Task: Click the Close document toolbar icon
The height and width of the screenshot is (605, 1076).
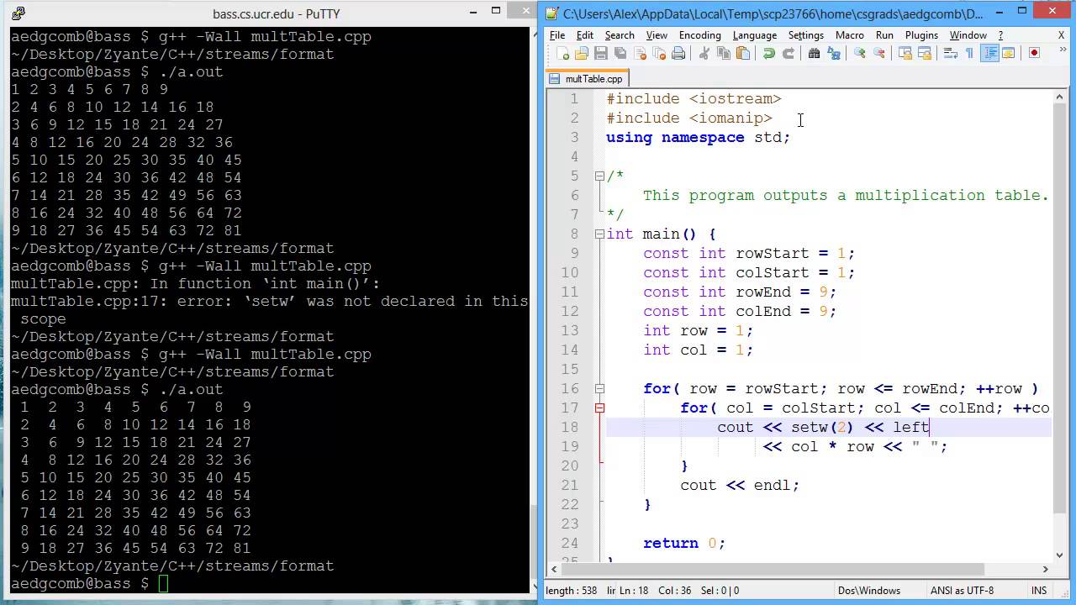Action: pos(640,53)
